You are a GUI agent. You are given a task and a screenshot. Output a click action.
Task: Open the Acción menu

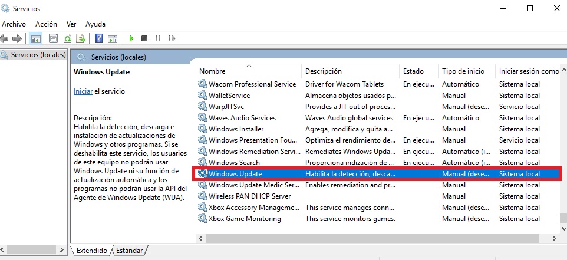click(x=46, y=24)
